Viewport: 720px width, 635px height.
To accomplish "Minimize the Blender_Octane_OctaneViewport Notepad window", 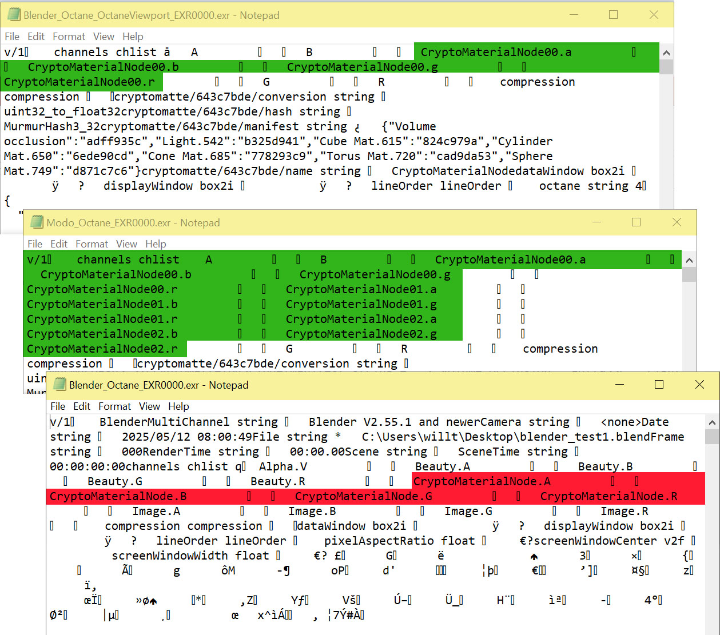I will point(573,15).
